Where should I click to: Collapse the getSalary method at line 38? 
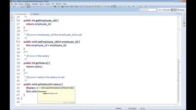tap(21, 63)
